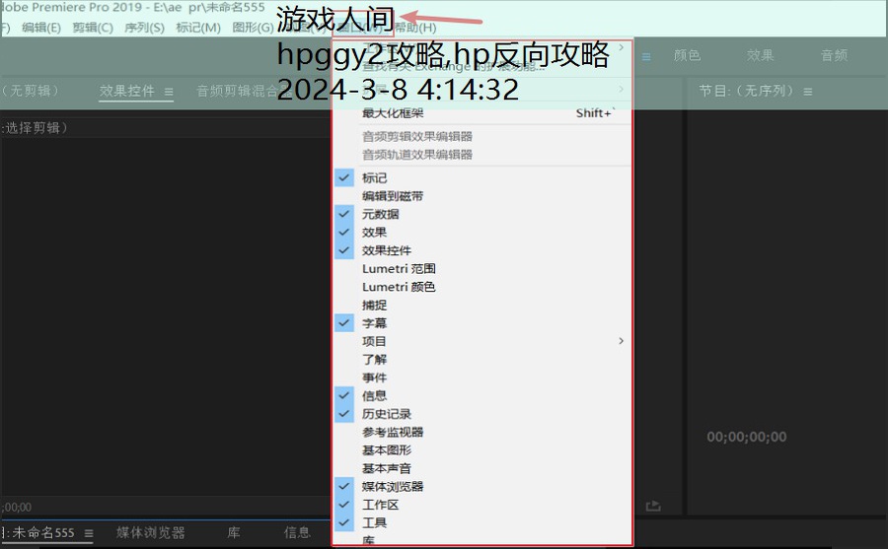
Task: Expand the 项目 submenu arrow
Action: [x=622, y=341]
